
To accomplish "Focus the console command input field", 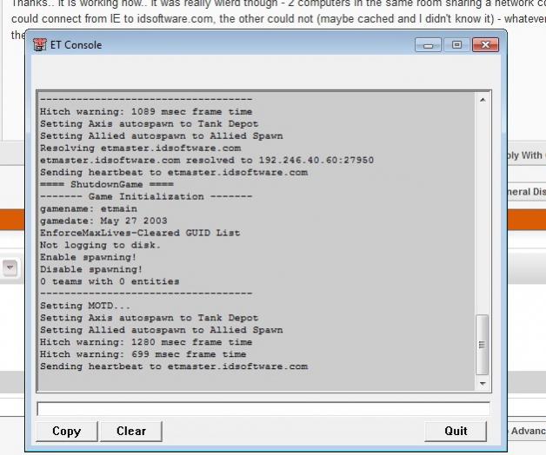I will pyautogui.click(x=263, y=408).
